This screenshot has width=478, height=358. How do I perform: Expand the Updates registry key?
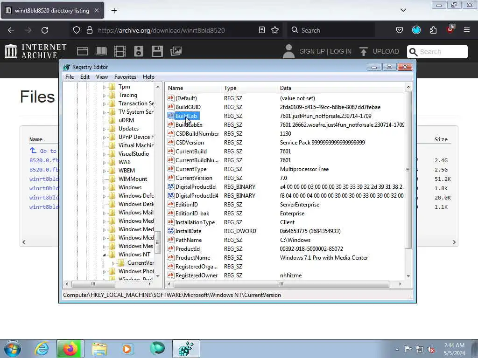[x=104, y=129]
